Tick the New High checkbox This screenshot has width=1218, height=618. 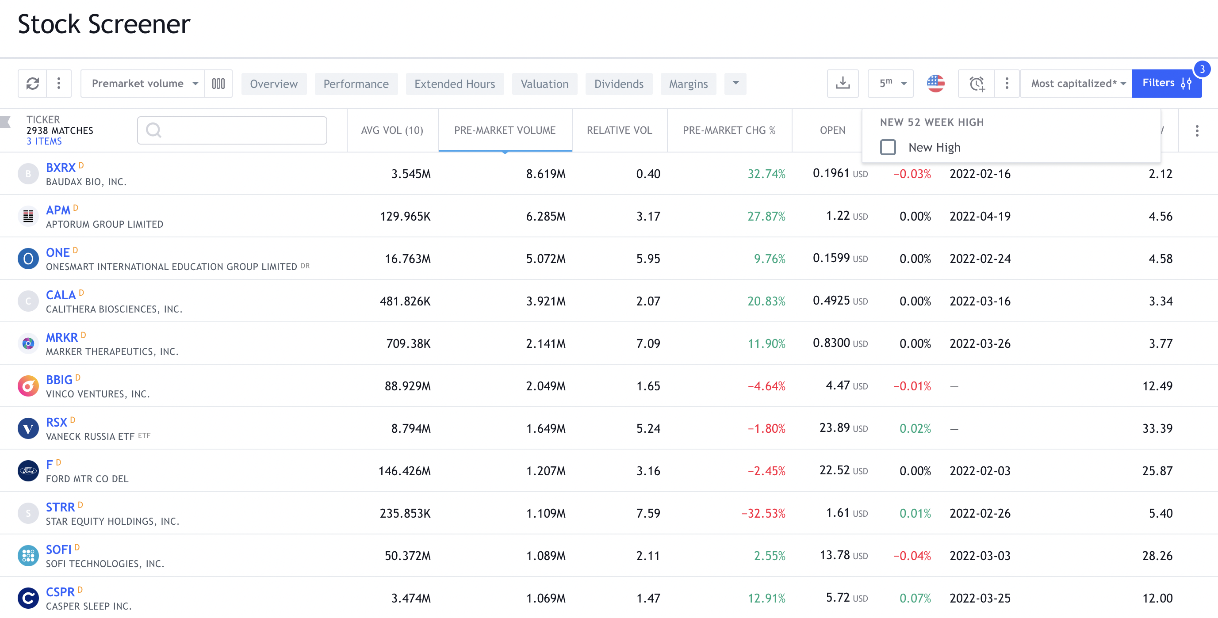[x=888, y=147]
